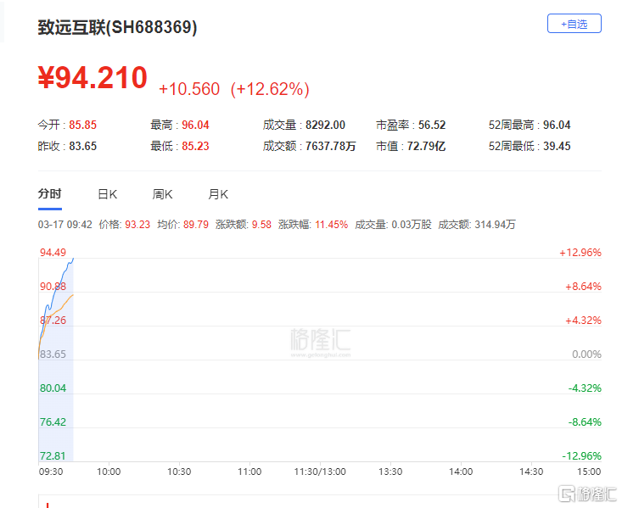The height and width of the screenshot is (508, 622).
Task: Click the 14:00 time axis label
Action: click(x=461, y=472)
